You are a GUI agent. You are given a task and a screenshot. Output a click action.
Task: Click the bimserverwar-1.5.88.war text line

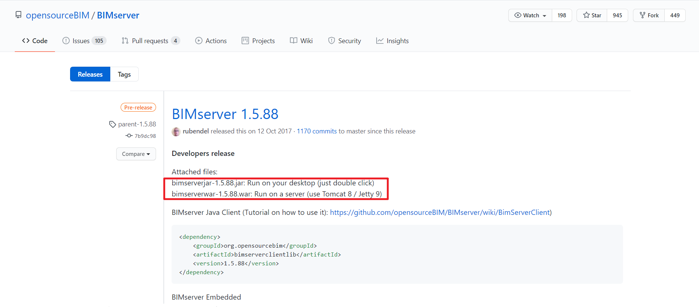pos(277,194)
